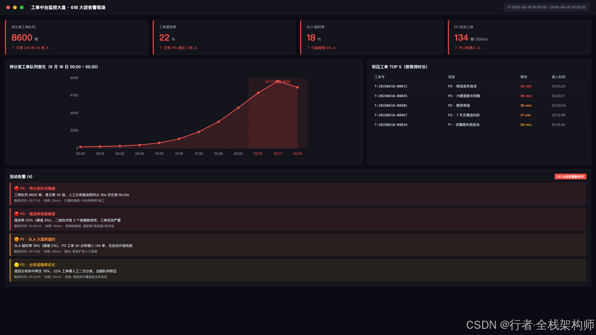Click the green window control dot

[x=22, y=7]
